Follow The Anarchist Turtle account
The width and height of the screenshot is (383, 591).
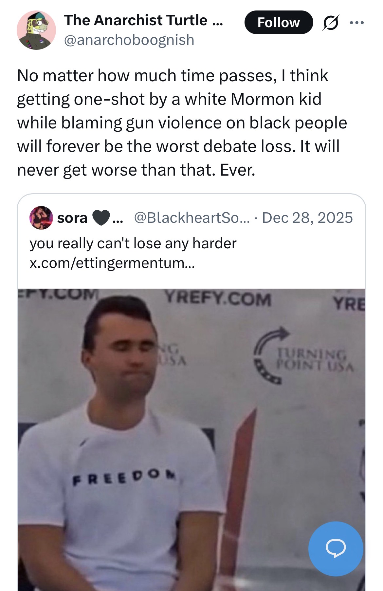pyautogui.click(x=279, y=22)
